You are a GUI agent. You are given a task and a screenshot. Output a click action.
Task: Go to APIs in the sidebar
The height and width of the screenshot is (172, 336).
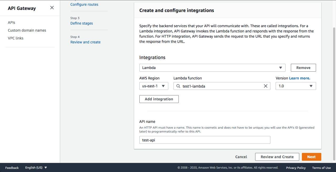12,22
